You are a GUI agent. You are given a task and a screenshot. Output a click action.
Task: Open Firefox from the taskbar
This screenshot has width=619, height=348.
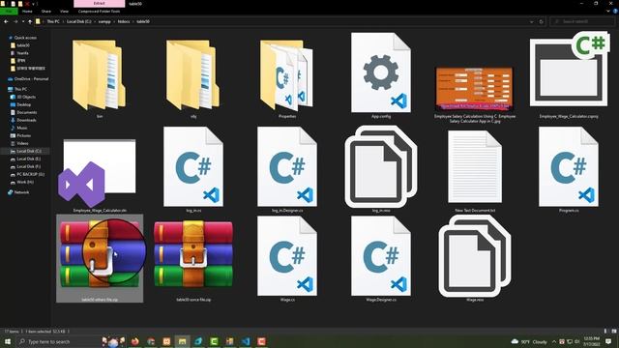135,341
